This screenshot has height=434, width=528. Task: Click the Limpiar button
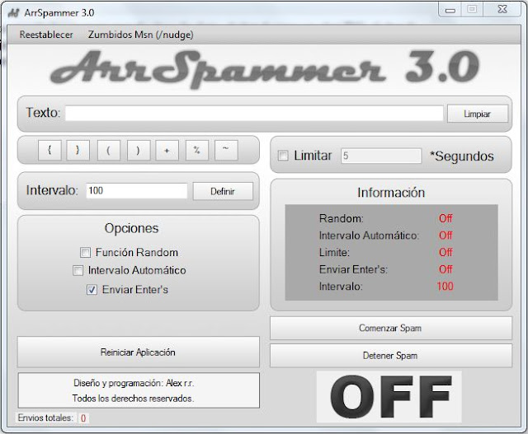477,114
